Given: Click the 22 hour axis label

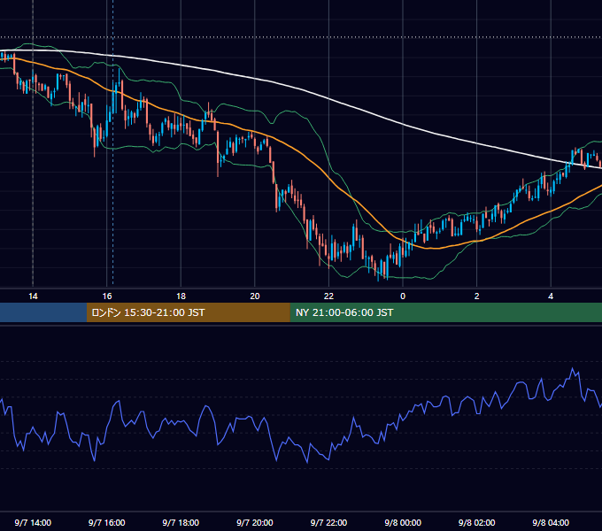Looking at the screenshot, I should (328, 296).
